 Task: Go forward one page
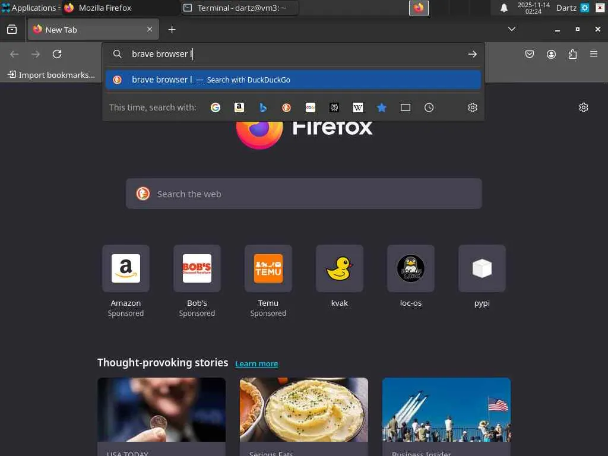click(x=36, y=54)
